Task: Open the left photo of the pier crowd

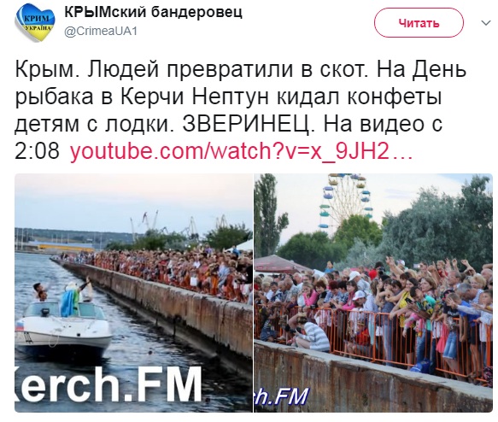Action: [134, 293]
